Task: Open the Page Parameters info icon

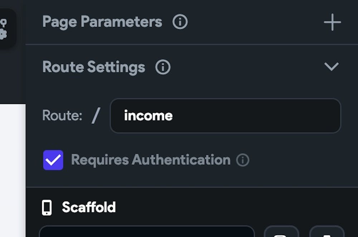Action: click(180, 22)
